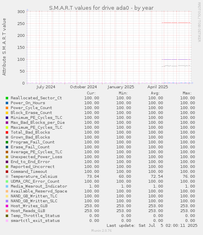
Task: Select the Temperature_Celsius legend label
Action: coord(34,177)
